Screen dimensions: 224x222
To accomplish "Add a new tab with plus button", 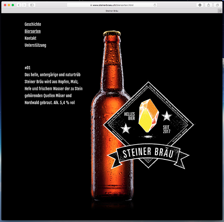I will (x=220, y=11).
